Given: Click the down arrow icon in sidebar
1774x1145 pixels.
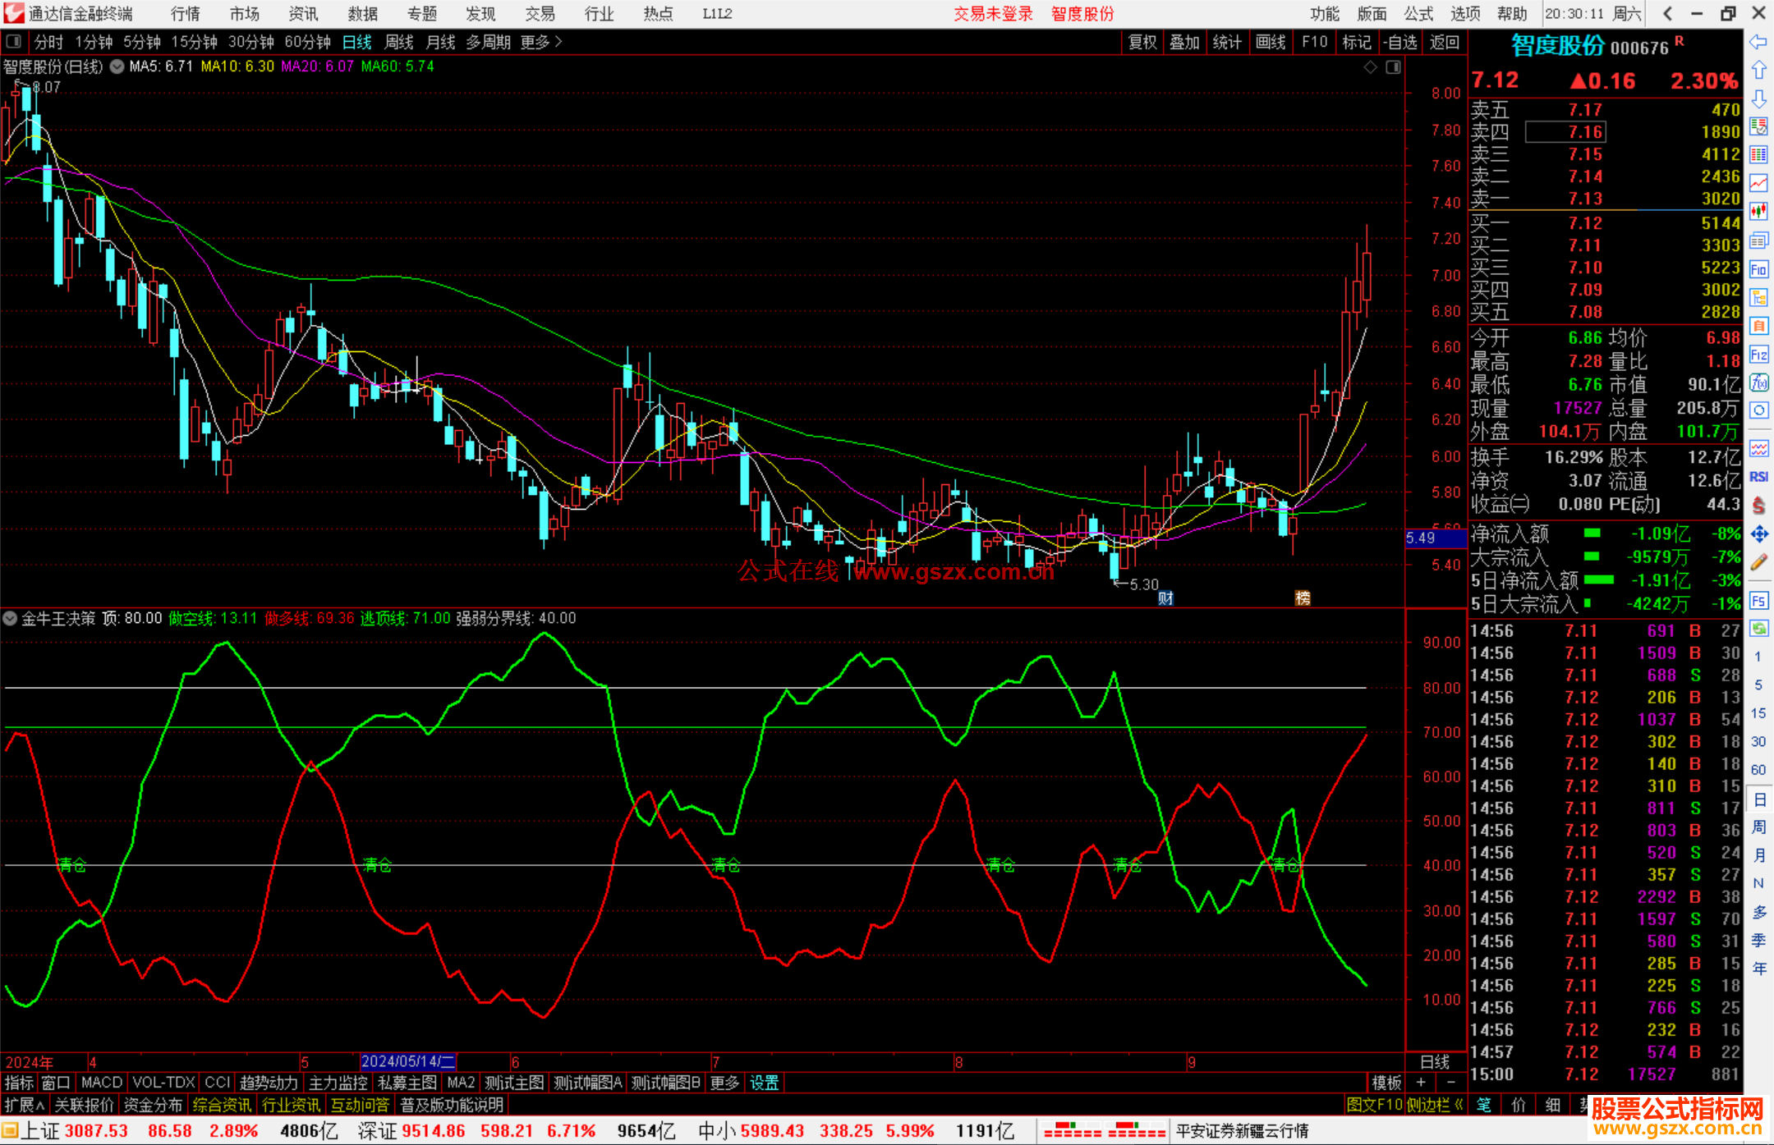Looking at the screenshot, I should pyautogui.click(x=1758, y=98).
